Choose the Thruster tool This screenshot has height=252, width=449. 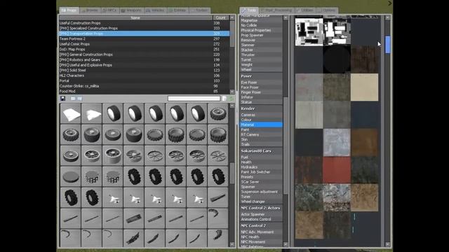[x=261, y=55]
